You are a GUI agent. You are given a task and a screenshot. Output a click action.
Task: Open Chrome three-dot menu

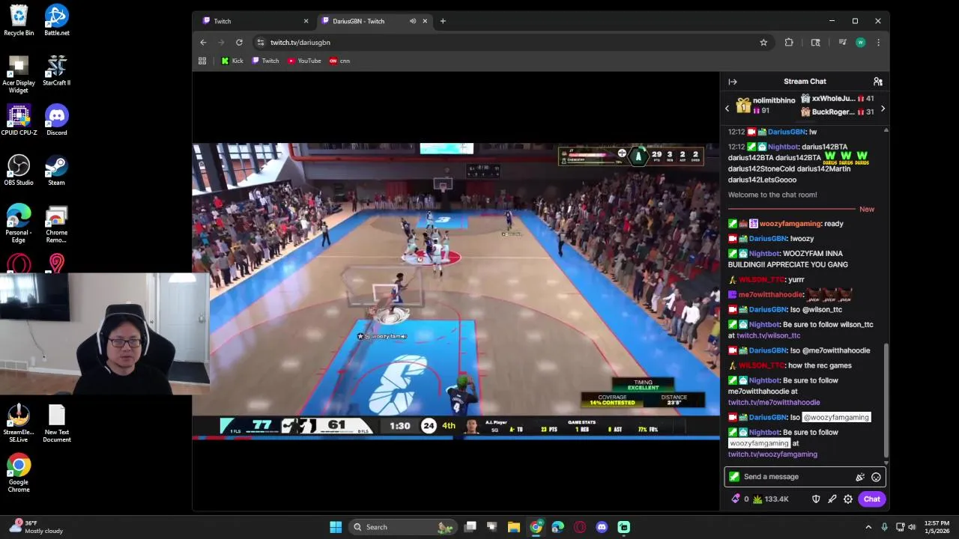pyautogui.click(x=878, y=43)
